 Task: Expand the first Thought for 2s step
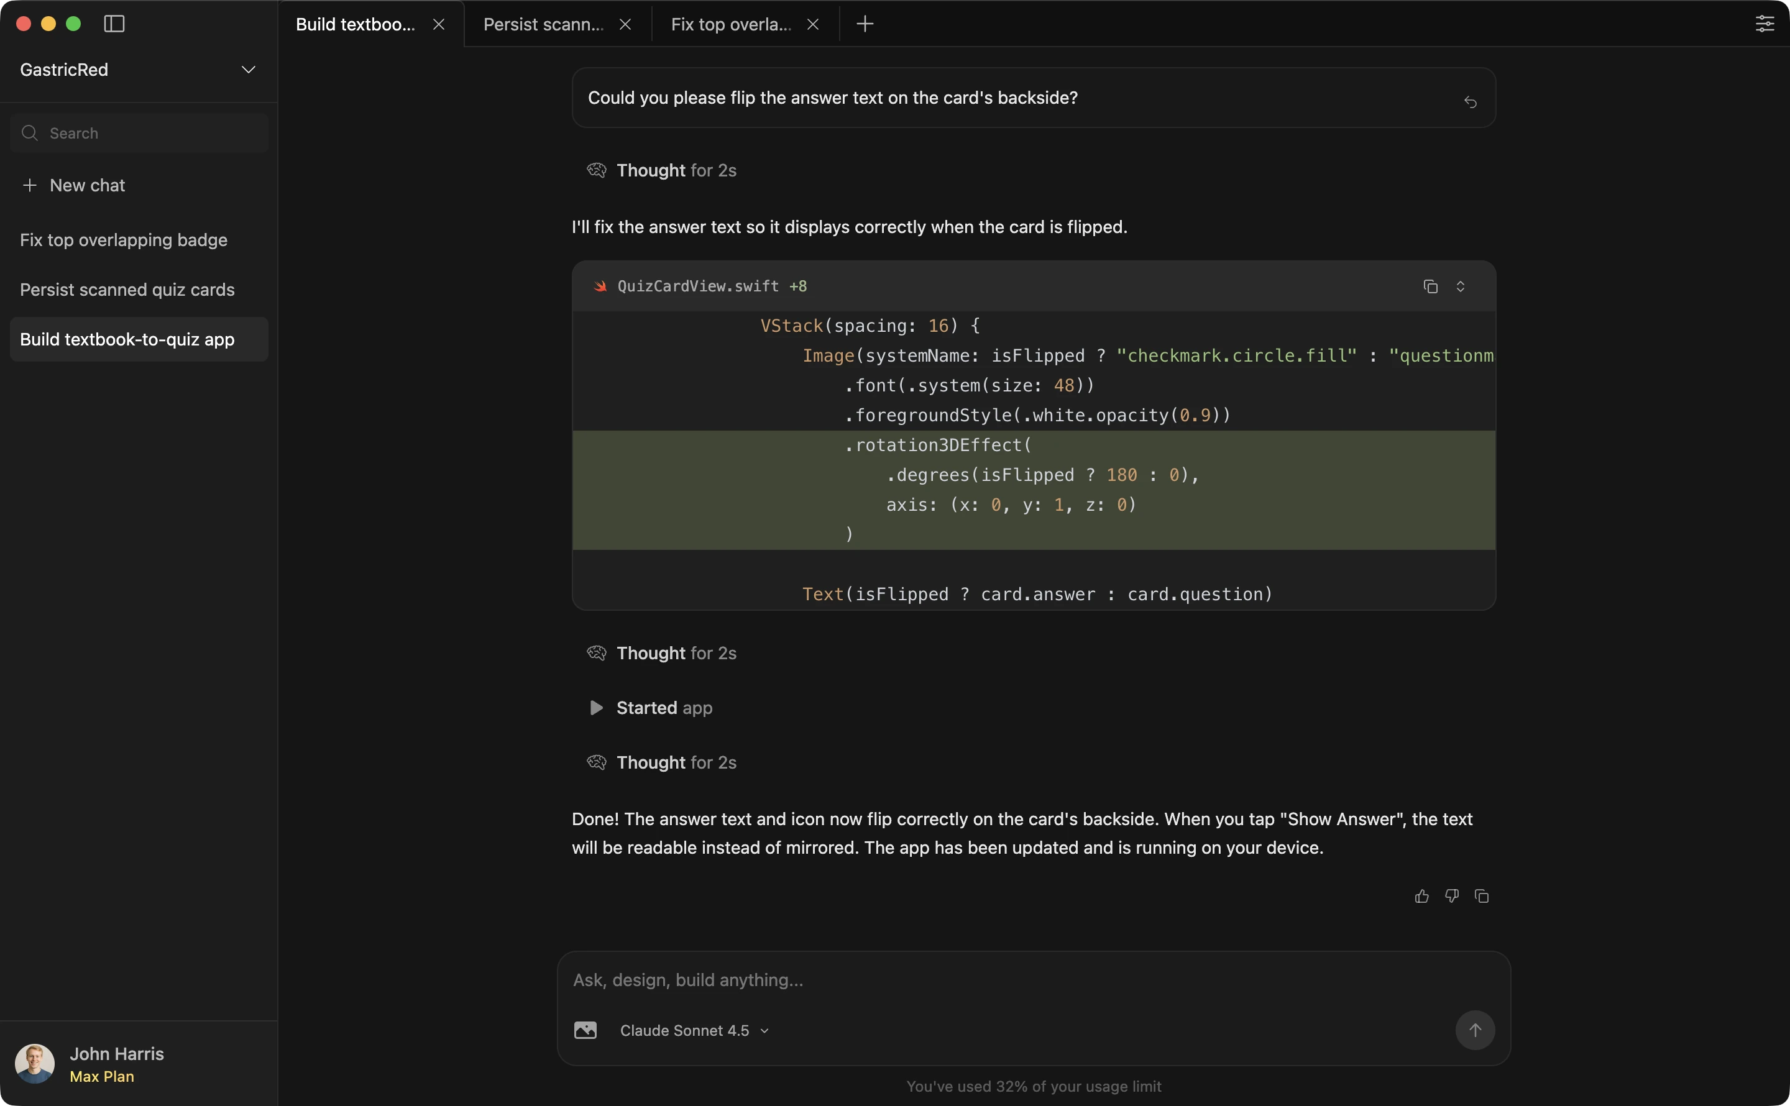[x=675, y=170]
